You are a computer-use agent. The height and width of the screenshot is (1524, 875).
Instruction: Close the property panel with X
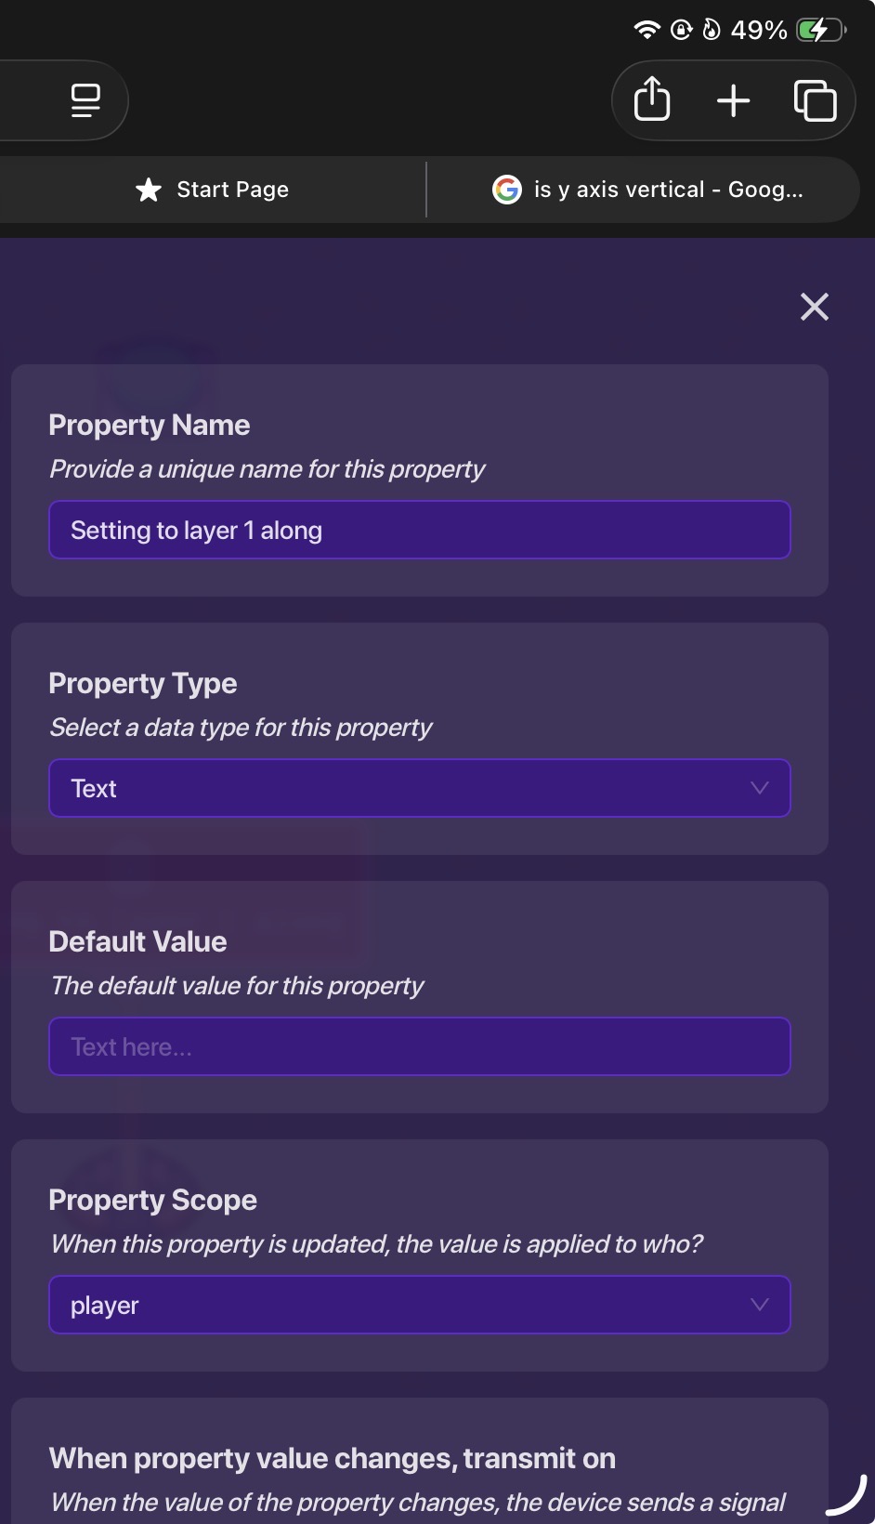pos(815,307)
